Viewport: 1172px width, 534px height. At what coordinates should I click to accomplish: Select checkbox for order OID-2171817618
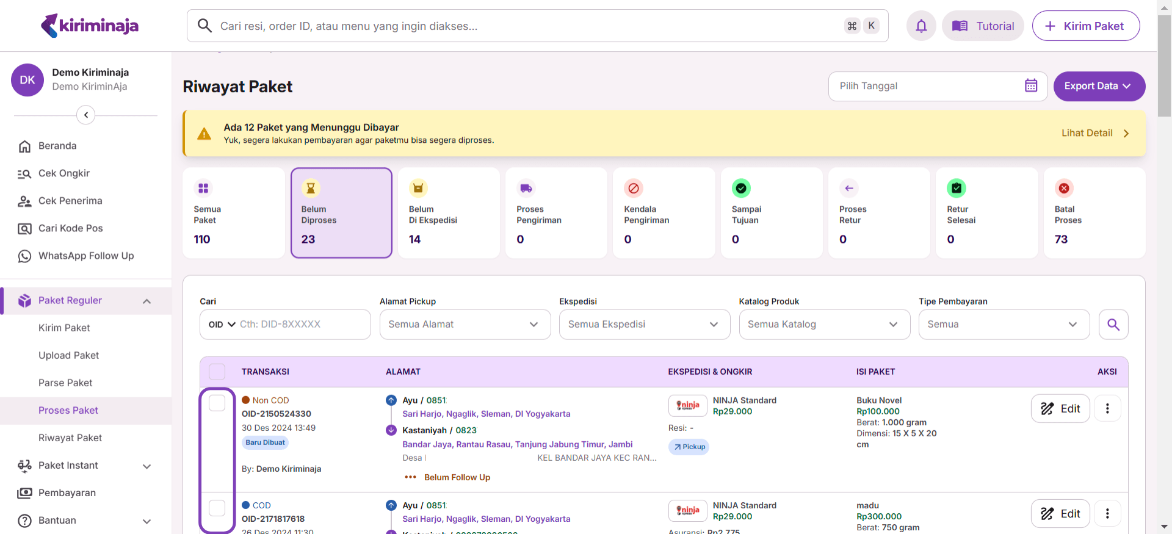point(217,508)
